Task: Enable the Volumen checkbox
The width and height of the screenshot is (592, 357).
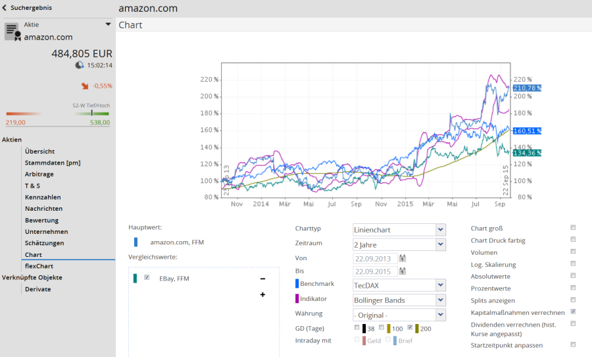Action: 573,252
